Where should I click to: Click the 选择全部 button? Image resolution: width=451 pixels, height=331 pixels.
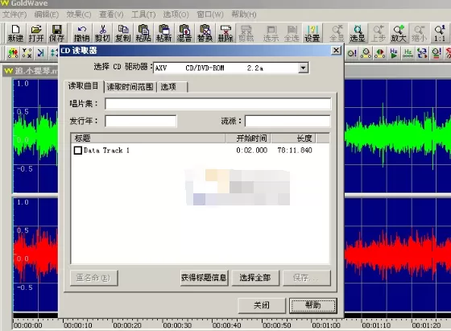(x=255, y=278)
